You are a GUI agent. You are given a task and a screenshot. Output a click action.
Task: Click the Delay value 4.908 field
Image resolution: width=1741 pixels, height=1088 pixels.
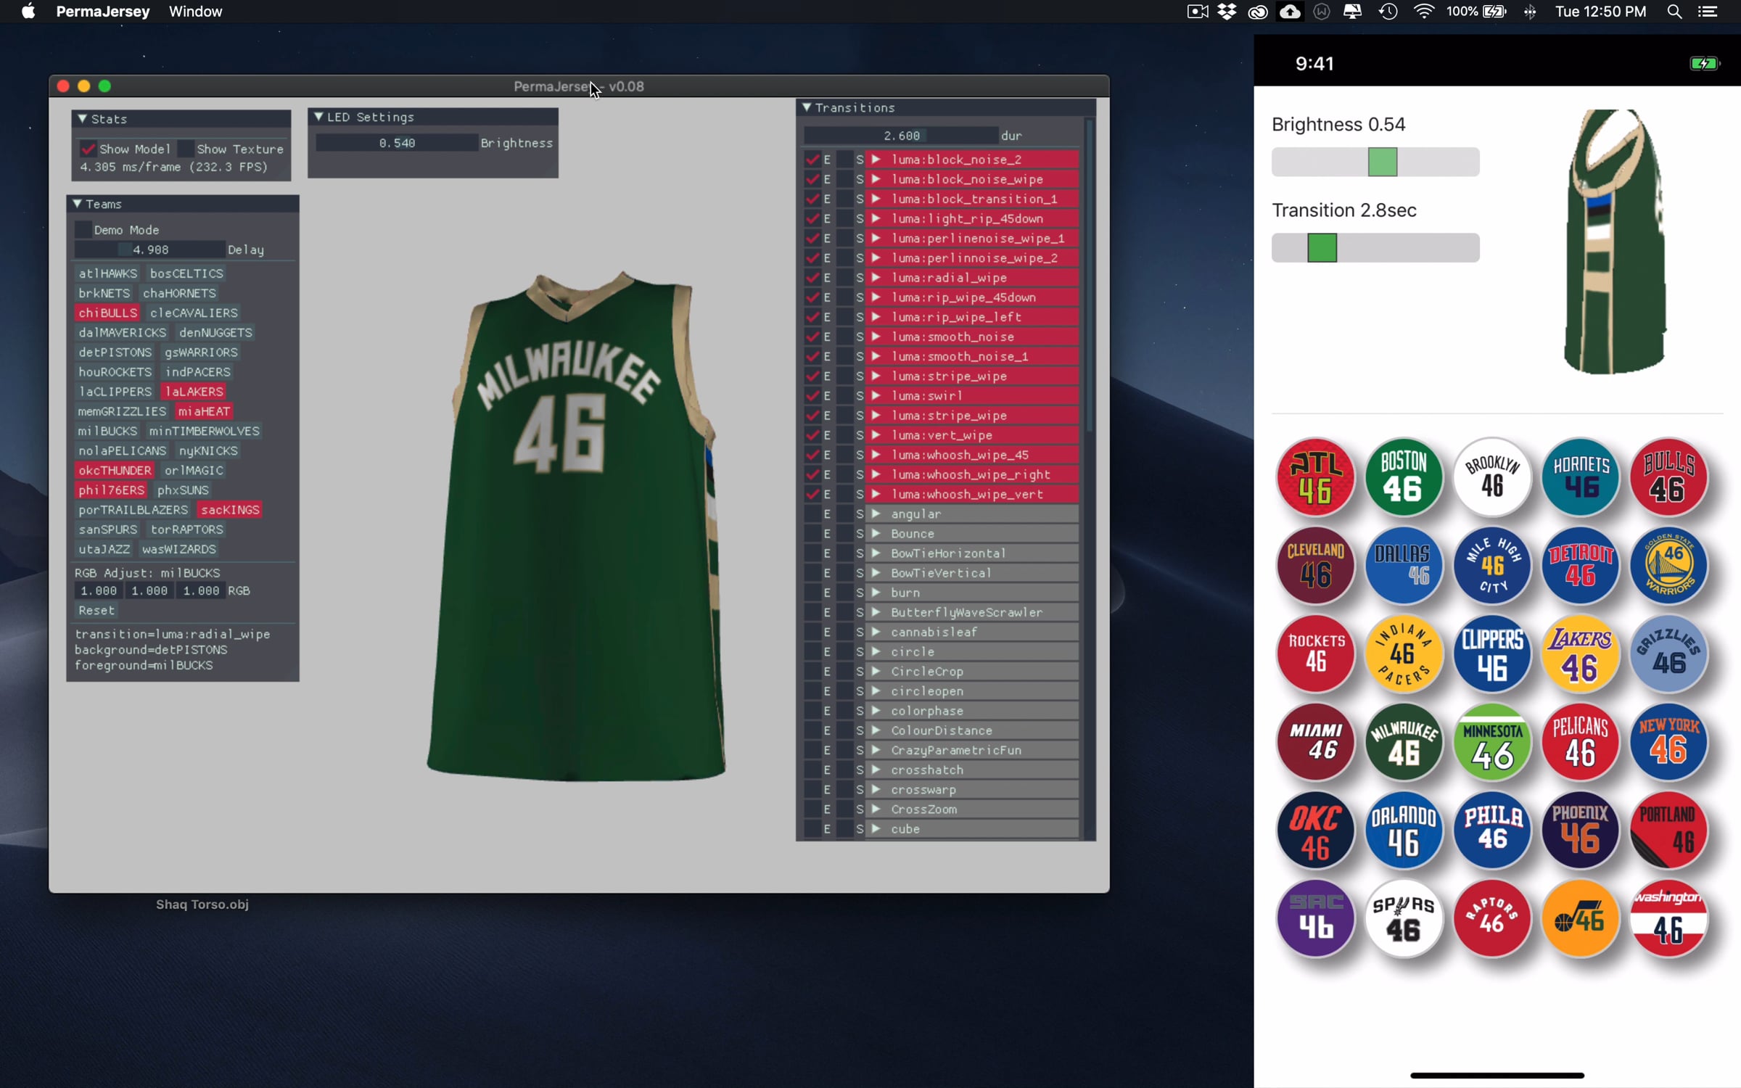150,250
